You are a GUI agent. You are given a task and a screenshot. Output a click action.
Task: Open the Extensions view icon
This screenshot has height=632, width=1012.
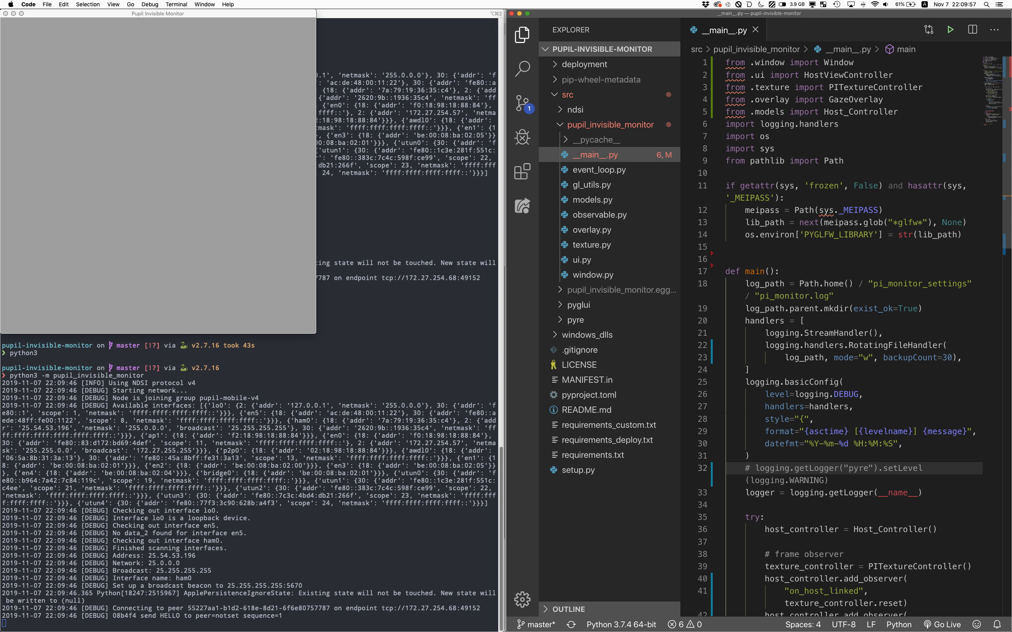coord(522,171)
